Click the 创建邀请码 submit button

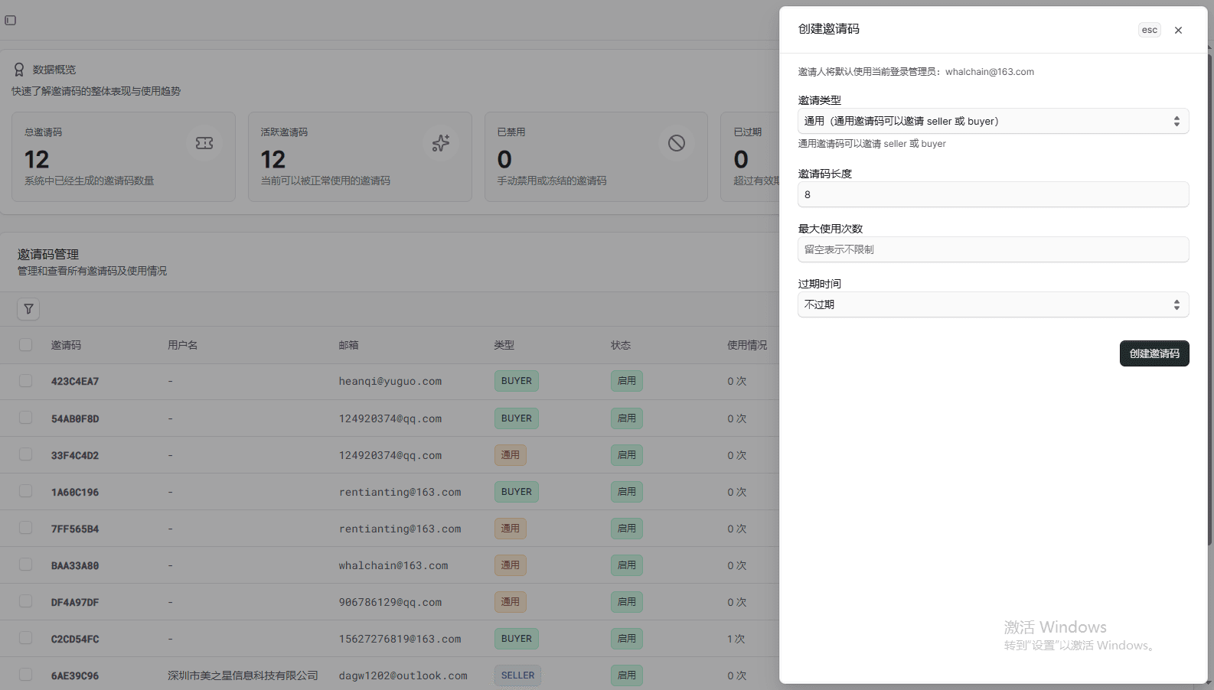click(1154, 353)
